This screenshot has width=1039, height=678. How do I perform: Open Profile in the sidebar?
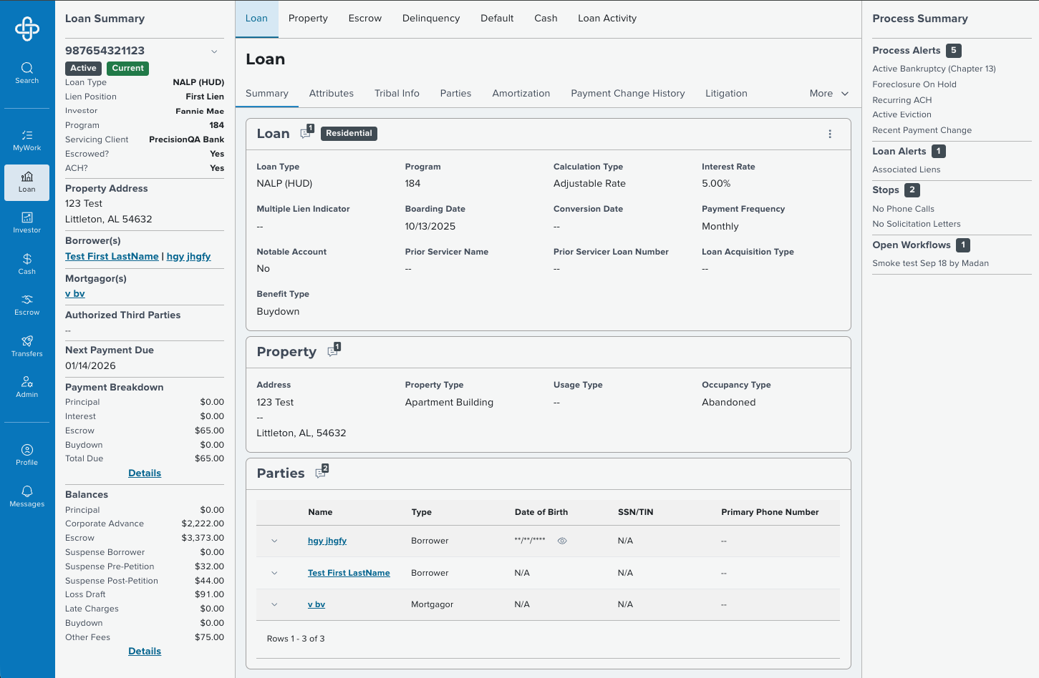pos(27,455)
